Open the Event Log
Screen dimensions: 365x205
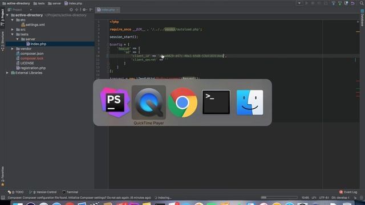coord(348,192)
